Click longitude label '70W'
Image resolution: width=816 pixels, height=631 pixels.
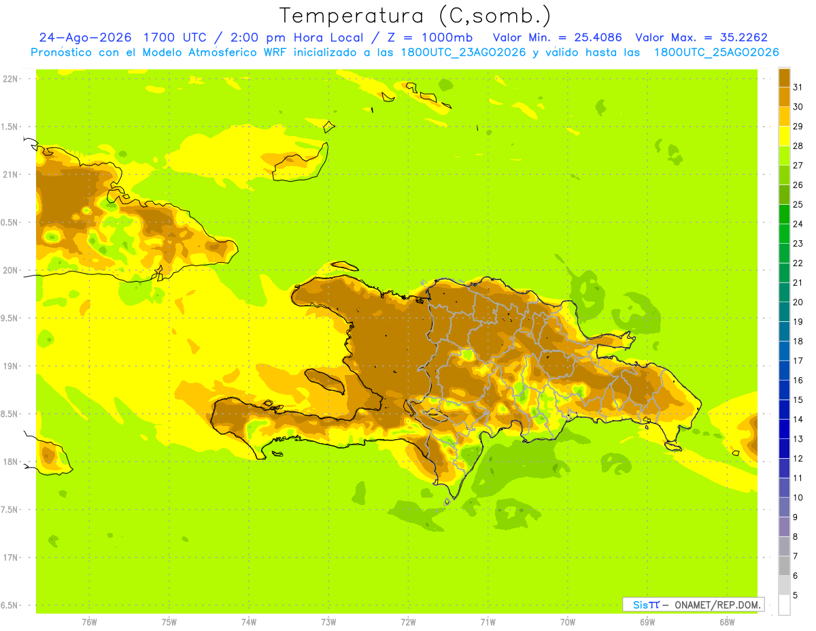coord(567,622)
